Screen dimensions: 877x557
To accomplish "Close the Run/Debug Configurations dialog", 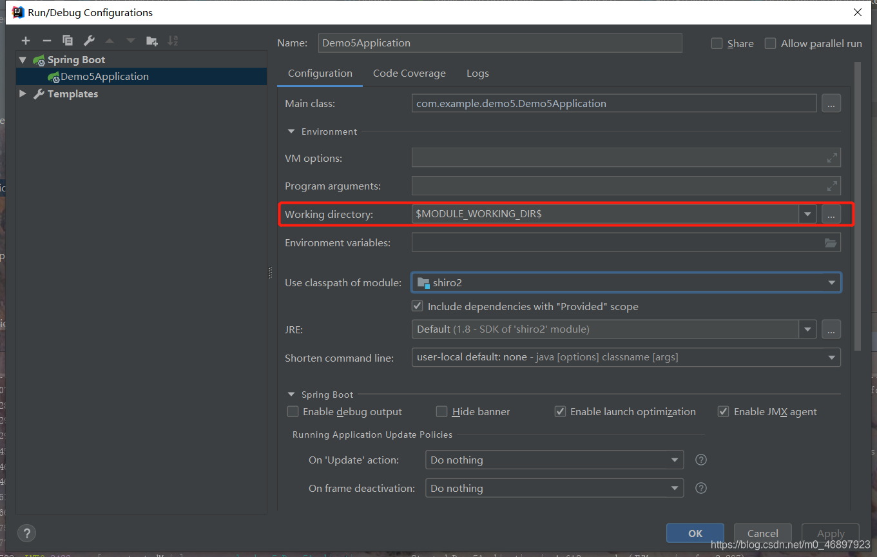I will (858, 12).
